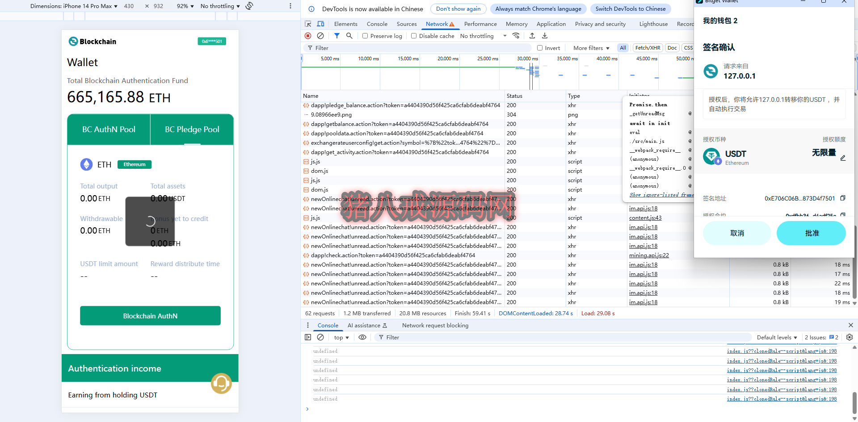Image resolution: width=858 pixels, height=422 pixels.
Task: Switch to AI assistance drawer tab
Action: pos(367,325)
